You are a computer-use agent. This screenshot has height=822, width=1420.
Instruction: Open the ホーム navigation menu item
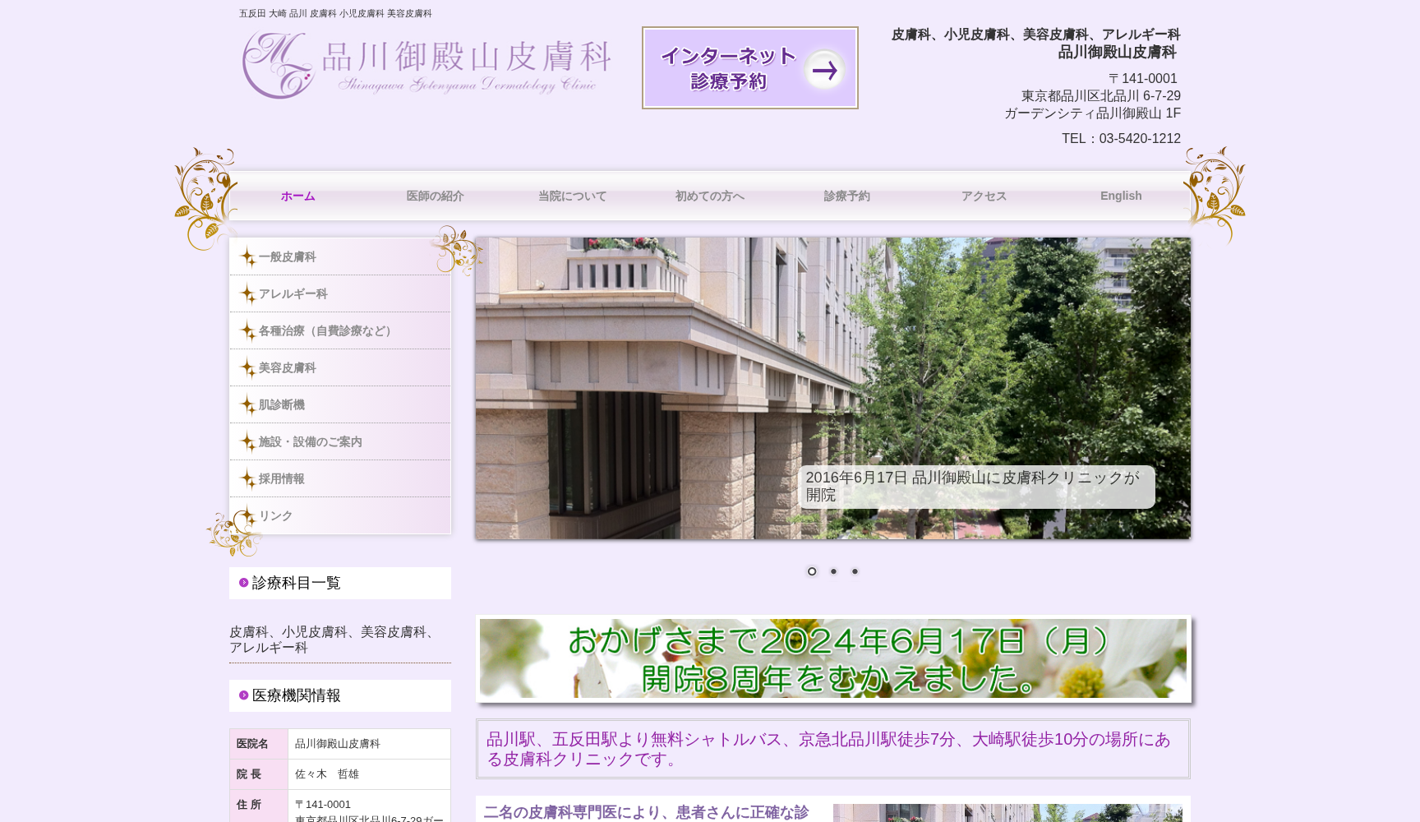coord(297,196)
